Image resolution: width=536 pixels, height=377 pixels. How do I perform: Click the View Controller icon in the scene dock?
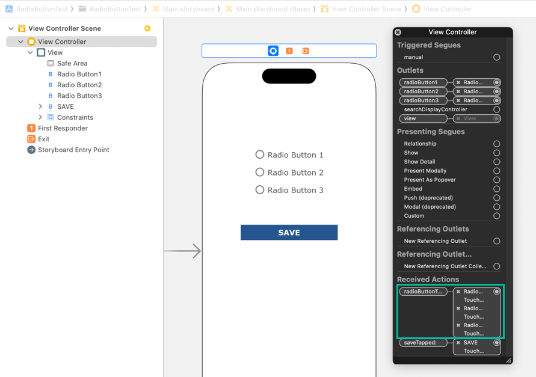coord(273,51)
